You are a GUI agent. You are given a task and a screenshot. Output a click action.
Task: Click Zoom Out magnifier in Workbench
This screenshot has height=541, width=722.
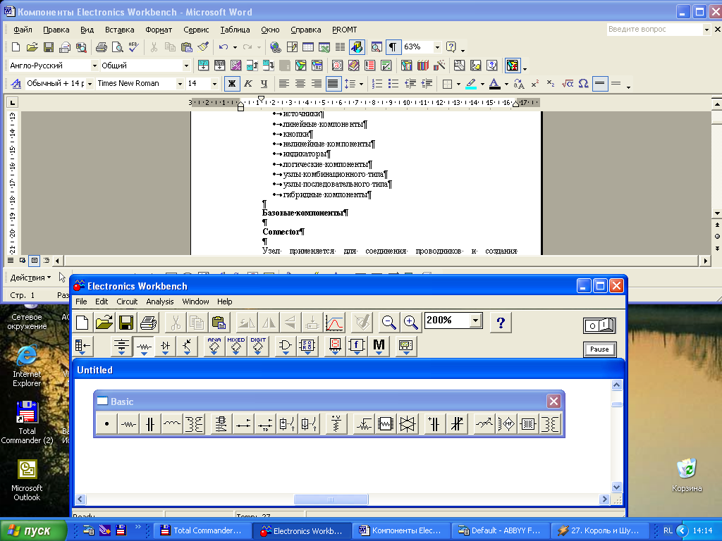pyautogui.click(x=388, y=323)
